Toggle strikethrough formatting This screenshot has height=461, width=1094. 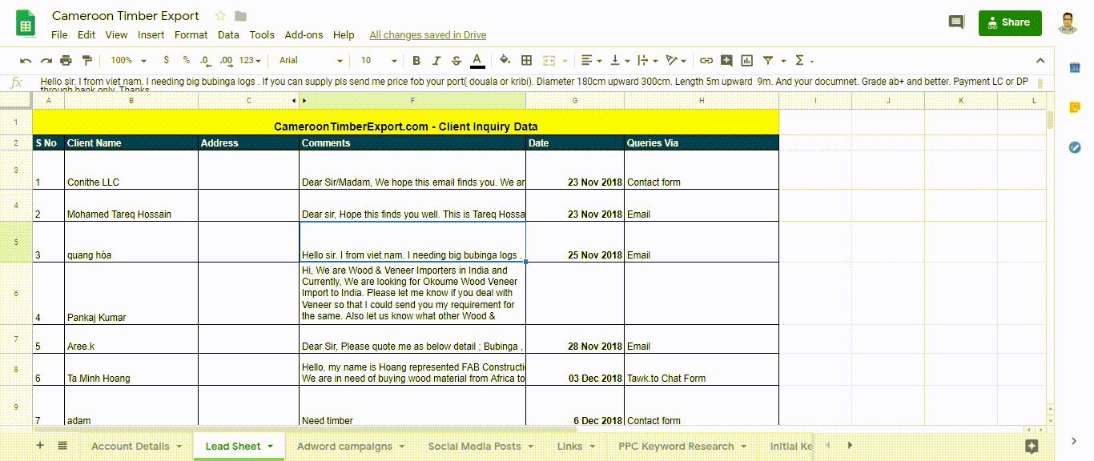tap(457, 60)
